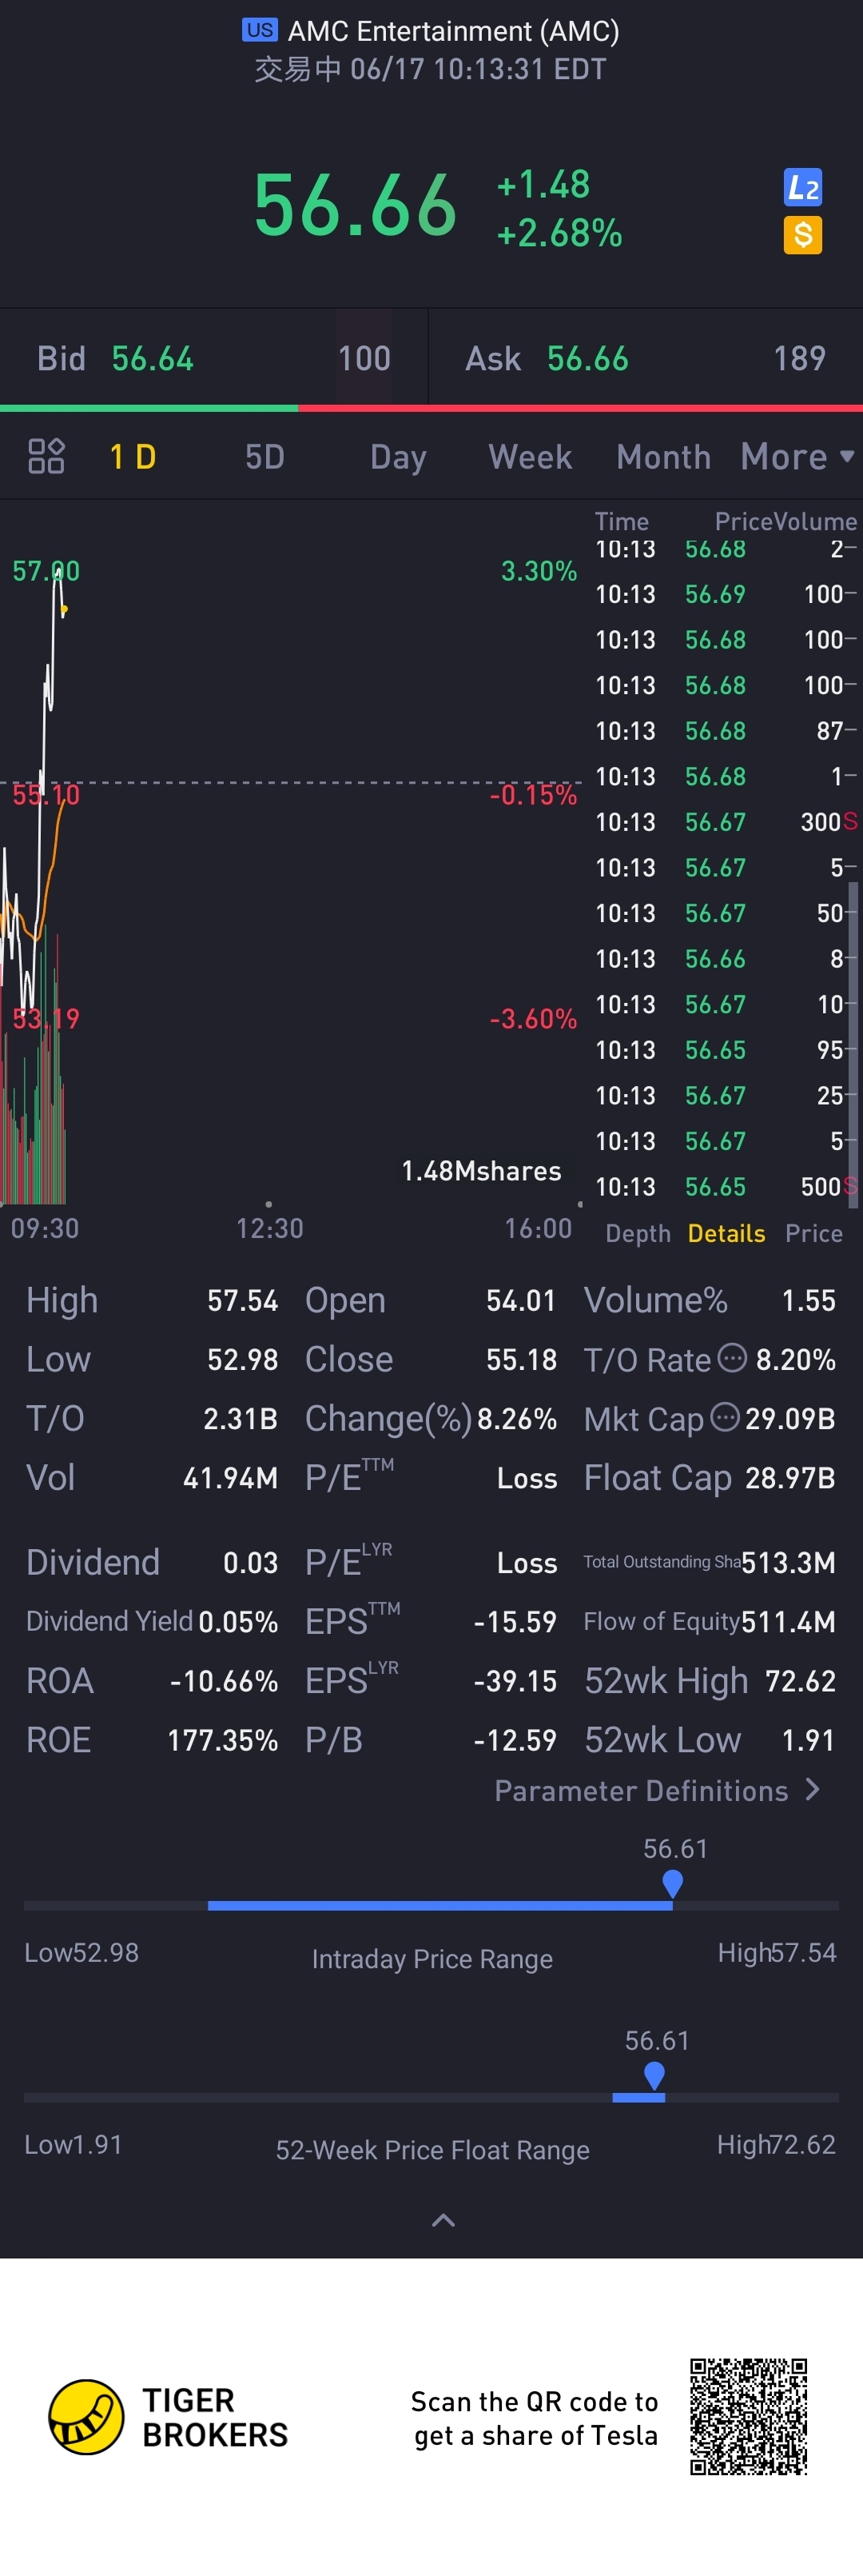
Task: Tap the 52wk Low 1.91 value
Action: click(809, 1740)
